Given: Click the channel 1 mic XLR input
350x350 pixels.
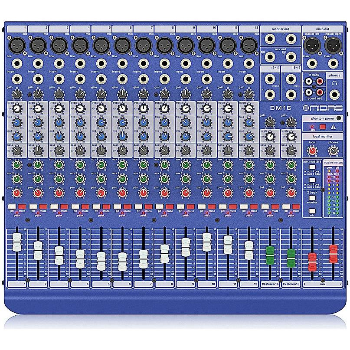Looking at the screenshot, I should [x=17, y=45].
